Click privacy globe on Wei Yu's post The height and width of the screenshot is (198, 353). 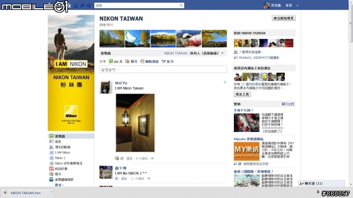[152, 158]
